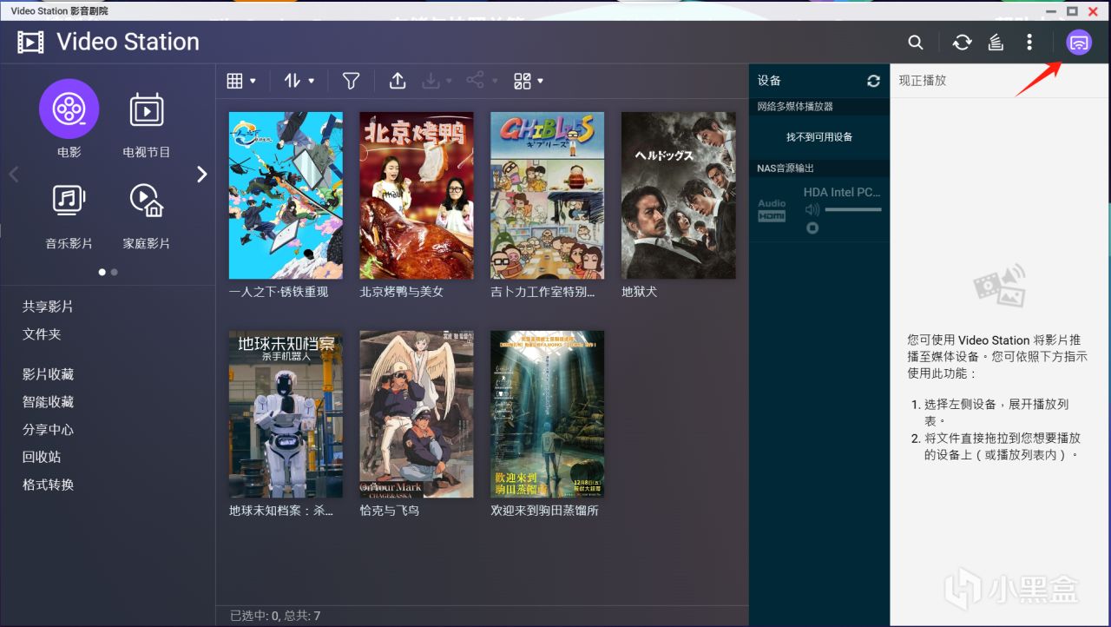Select the 北京烤鸭与美女 poster
The image size is (1111, 627).
point(417,195)
